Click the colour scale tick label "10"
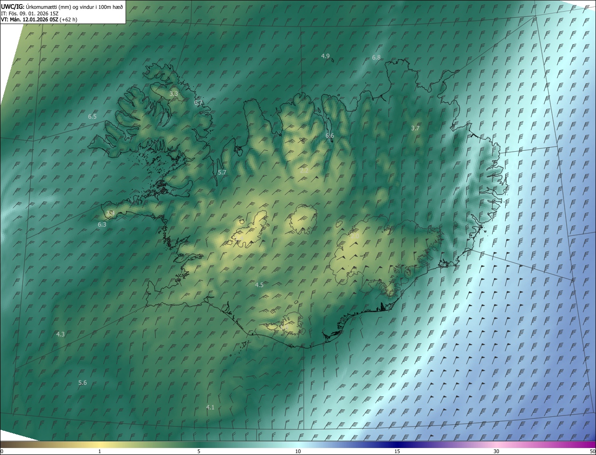Image resolution: width=596 pixels, height=455 pixels. click(x=298, y=451)
